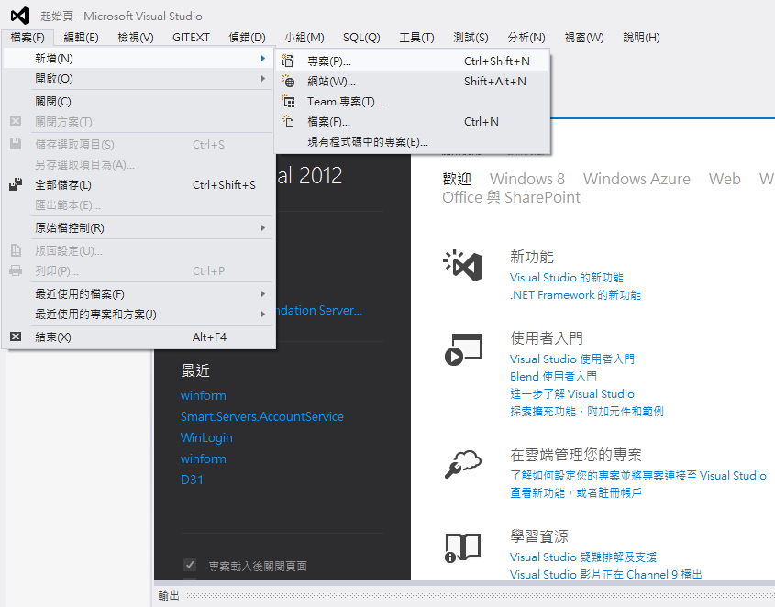Open recent project WinLogin

(x=206, y=438)
